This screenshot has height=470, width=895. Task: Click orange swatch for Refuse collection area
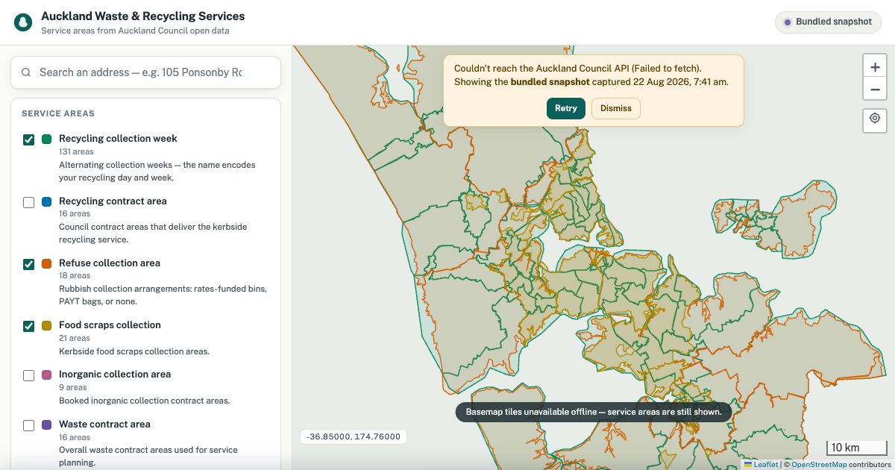[x=46, y=263]
